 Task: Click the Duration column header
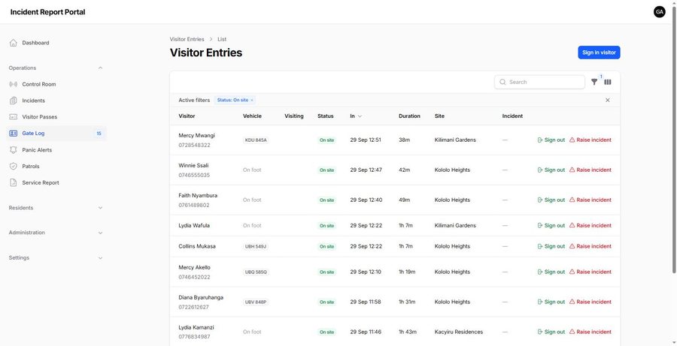[409, 116]
